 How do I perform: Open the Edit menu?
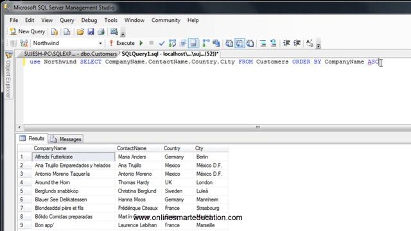point(30,20)
